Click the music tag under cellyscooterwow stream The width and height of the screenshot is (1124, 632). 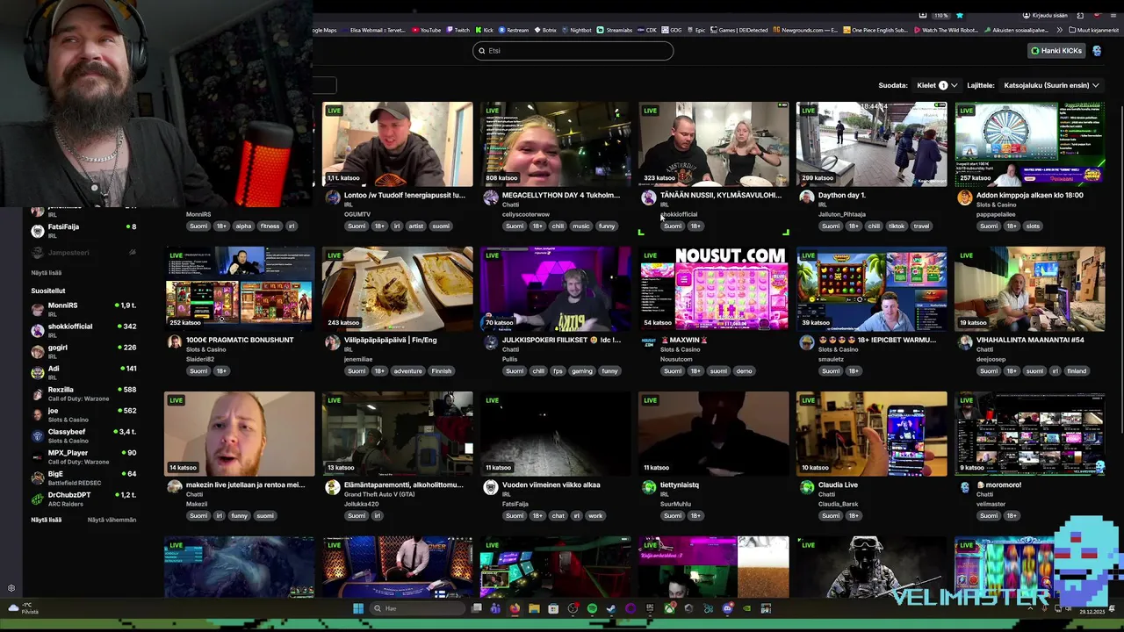point(580,226)
